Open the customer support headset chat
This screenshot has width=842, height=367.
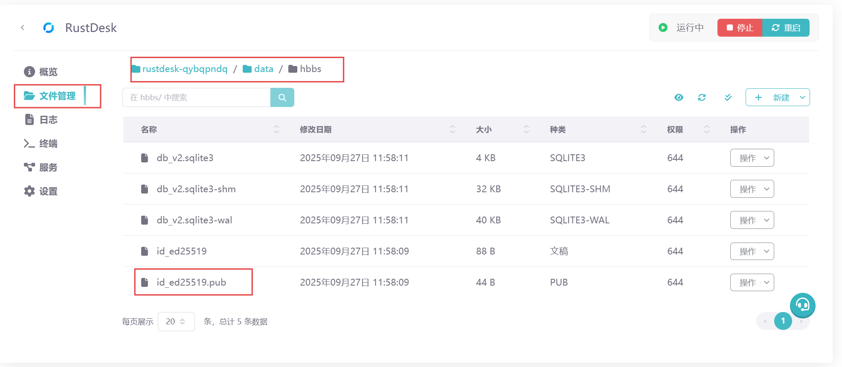point(802,305)
